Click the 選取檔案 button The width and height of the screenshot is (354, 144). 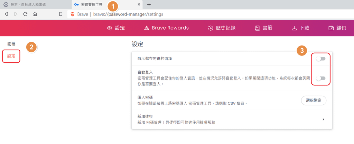click(314, 101)
